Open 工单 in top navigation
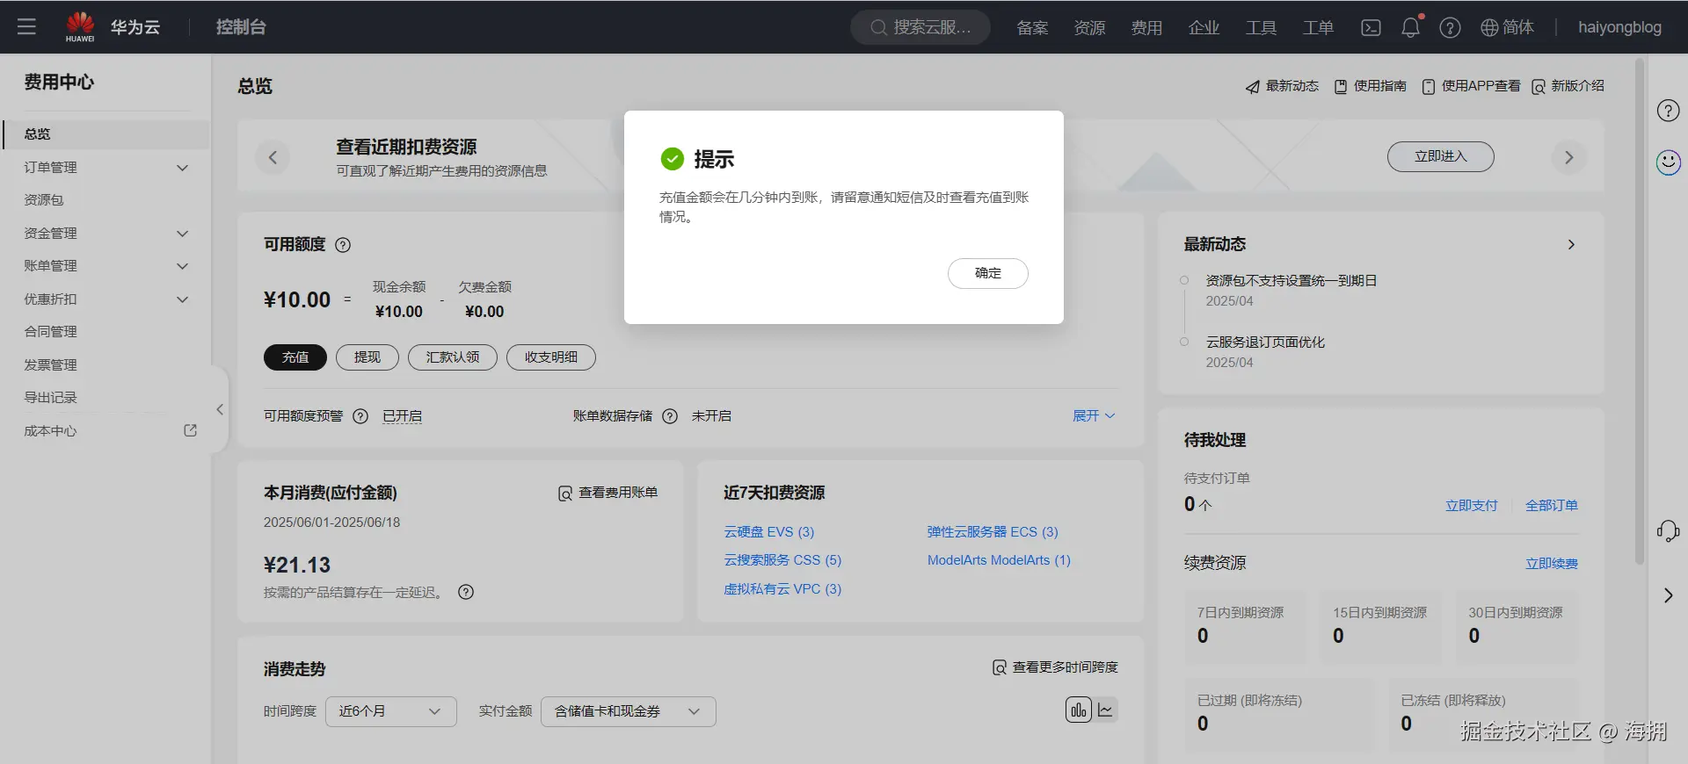The image size is (1688, 764). point(1318,28)
